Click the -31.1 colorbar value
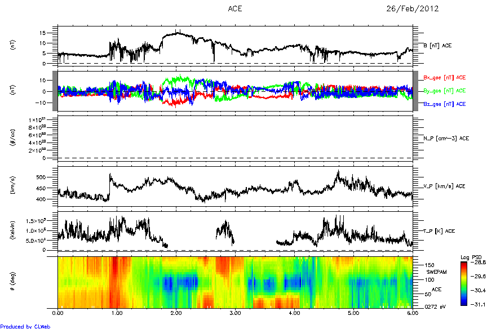The height and width of the screenshot is (329, 487). click(x=477, y=305)
